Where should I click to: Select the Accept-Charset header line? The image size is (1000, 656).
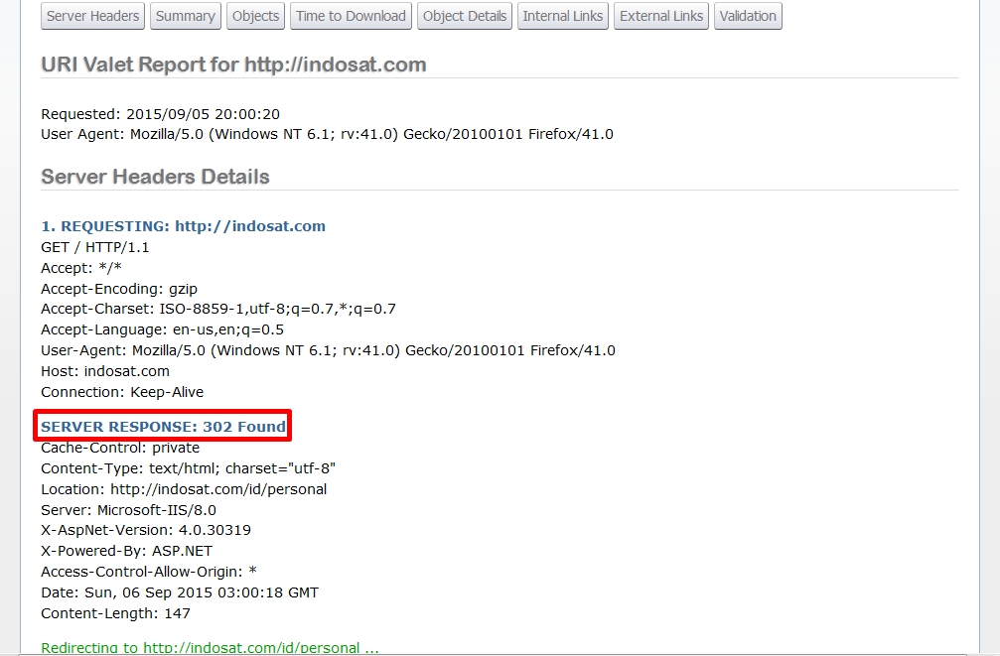218,310
